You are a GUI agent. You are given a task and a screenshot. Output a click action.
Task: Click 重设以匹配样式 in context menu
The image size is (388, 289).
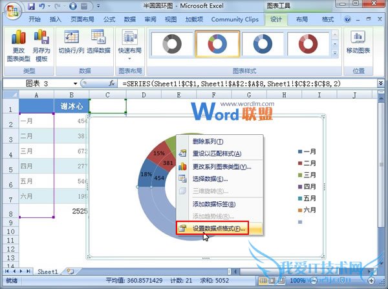[x=219, y=154]
